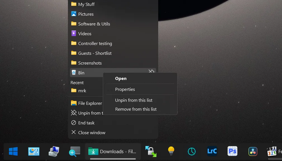282x161 pixels.
Task: Open the Guests - Shortlist folder
Action: (x=113, y=53)
